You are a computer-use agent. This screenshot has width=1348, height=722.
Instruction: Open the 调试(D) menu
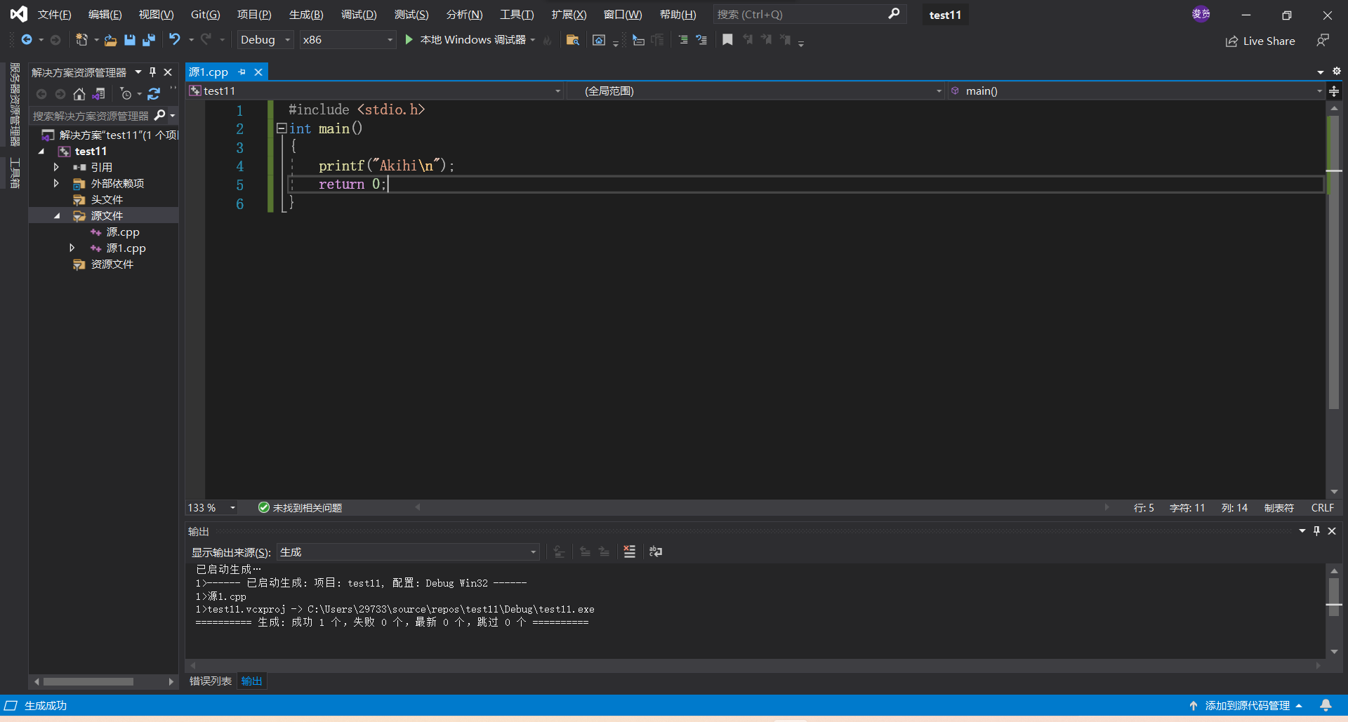358,14
